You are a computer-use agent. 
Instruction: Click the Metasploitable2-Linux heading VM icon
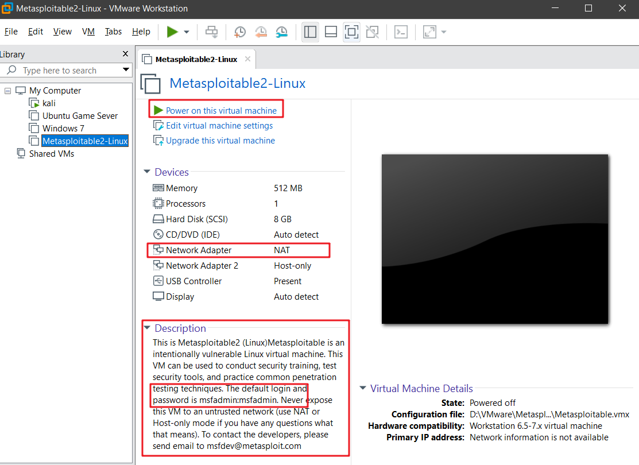[x=151, y=83]
